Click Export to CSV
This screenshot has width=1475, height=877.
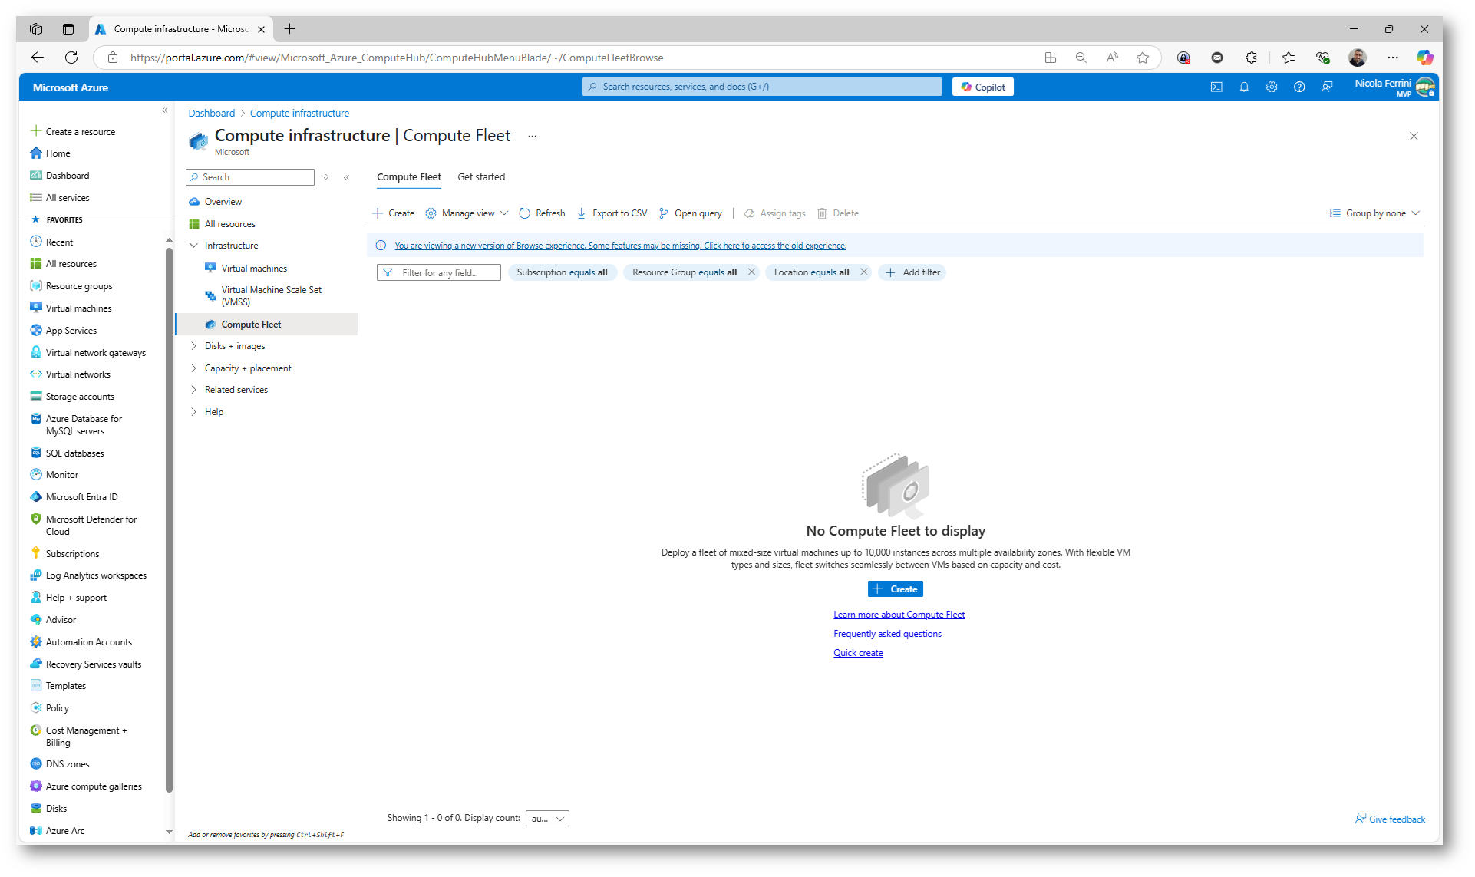pos(612,213)
